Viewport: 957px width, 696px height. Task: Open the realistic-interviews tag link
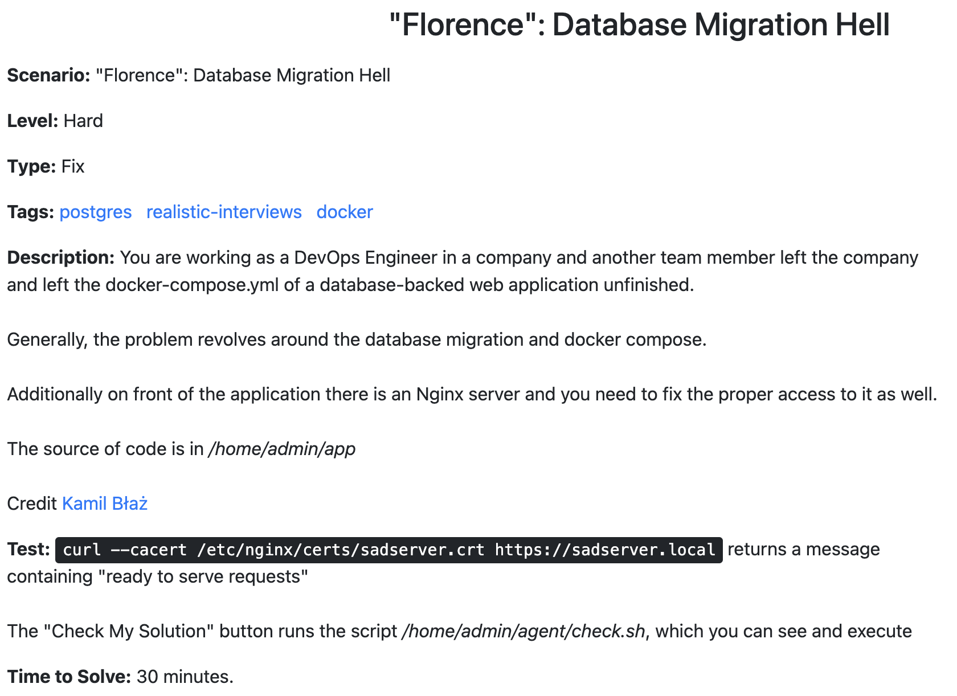(224, 212)
